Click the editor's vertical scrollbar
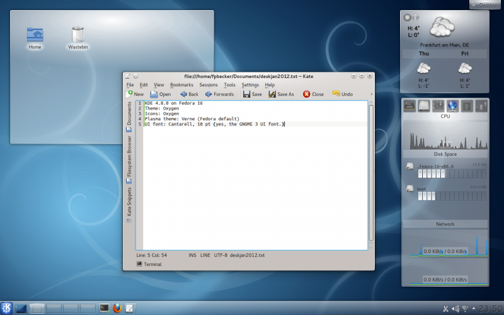The width and height of the screenshot is (504, 315). (x=371, y=173)
